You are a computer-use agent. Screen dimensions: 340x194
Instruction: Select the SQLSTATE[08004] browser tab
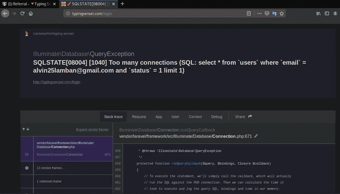(89, 4)
